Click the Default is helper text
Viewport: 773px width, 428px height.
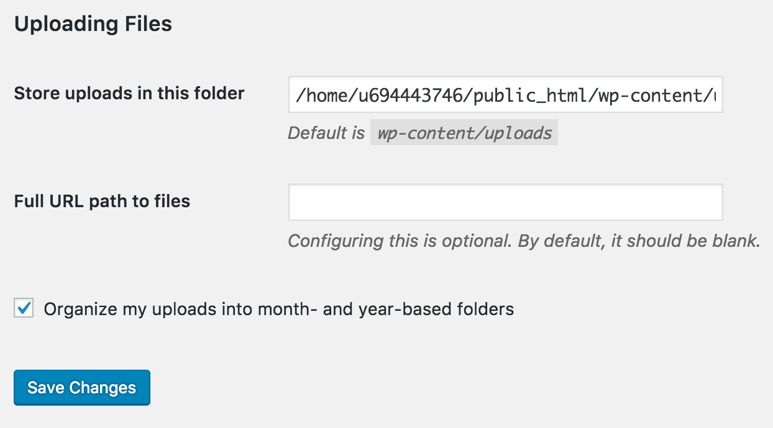(326, 132)
